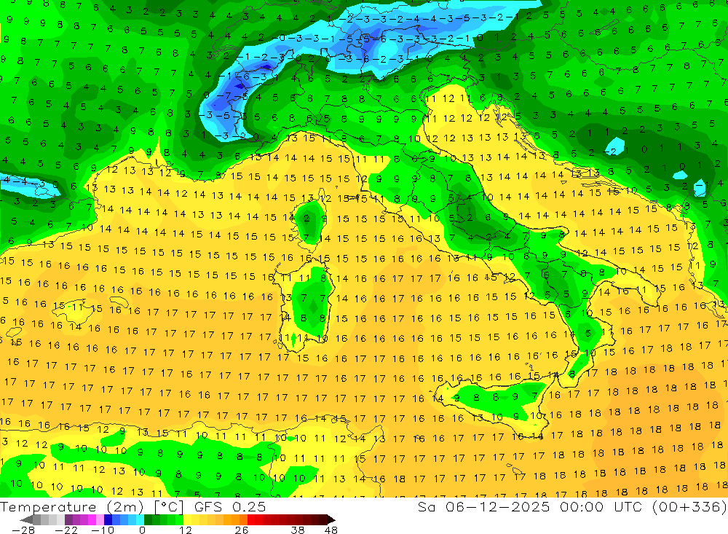Click the 48 legend value
The width and height of the screenshot is (728, 534).
point(331,530)
